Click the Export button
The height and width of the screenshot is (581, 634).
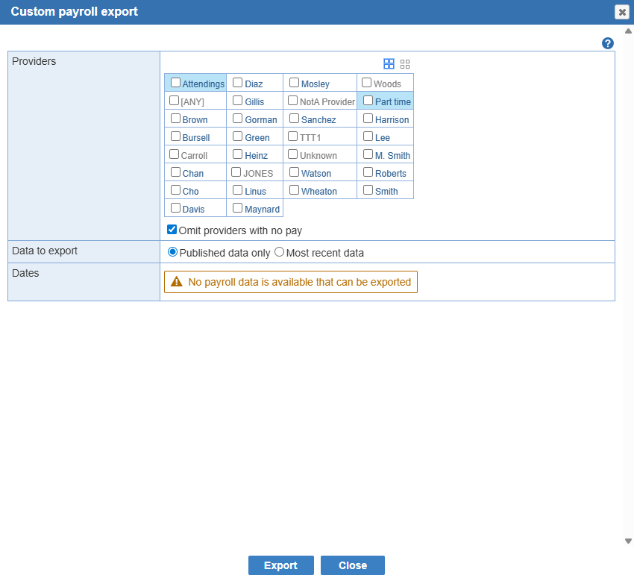coord(281,565)
